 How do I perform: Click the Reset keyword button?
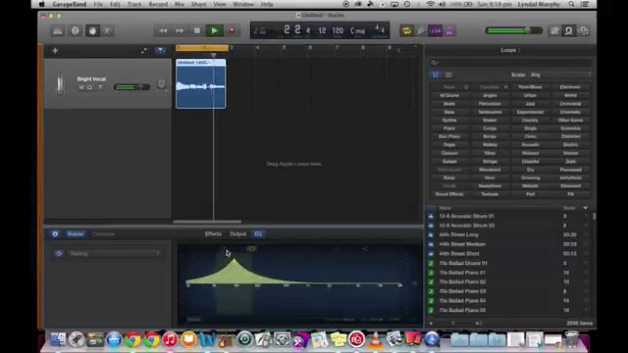(449, 87)
